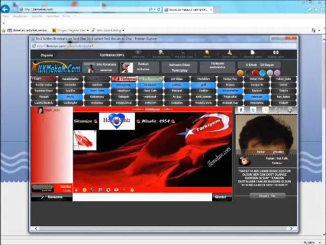Select the gray theme color circle
326x245 pixels.
pos(270,73)
